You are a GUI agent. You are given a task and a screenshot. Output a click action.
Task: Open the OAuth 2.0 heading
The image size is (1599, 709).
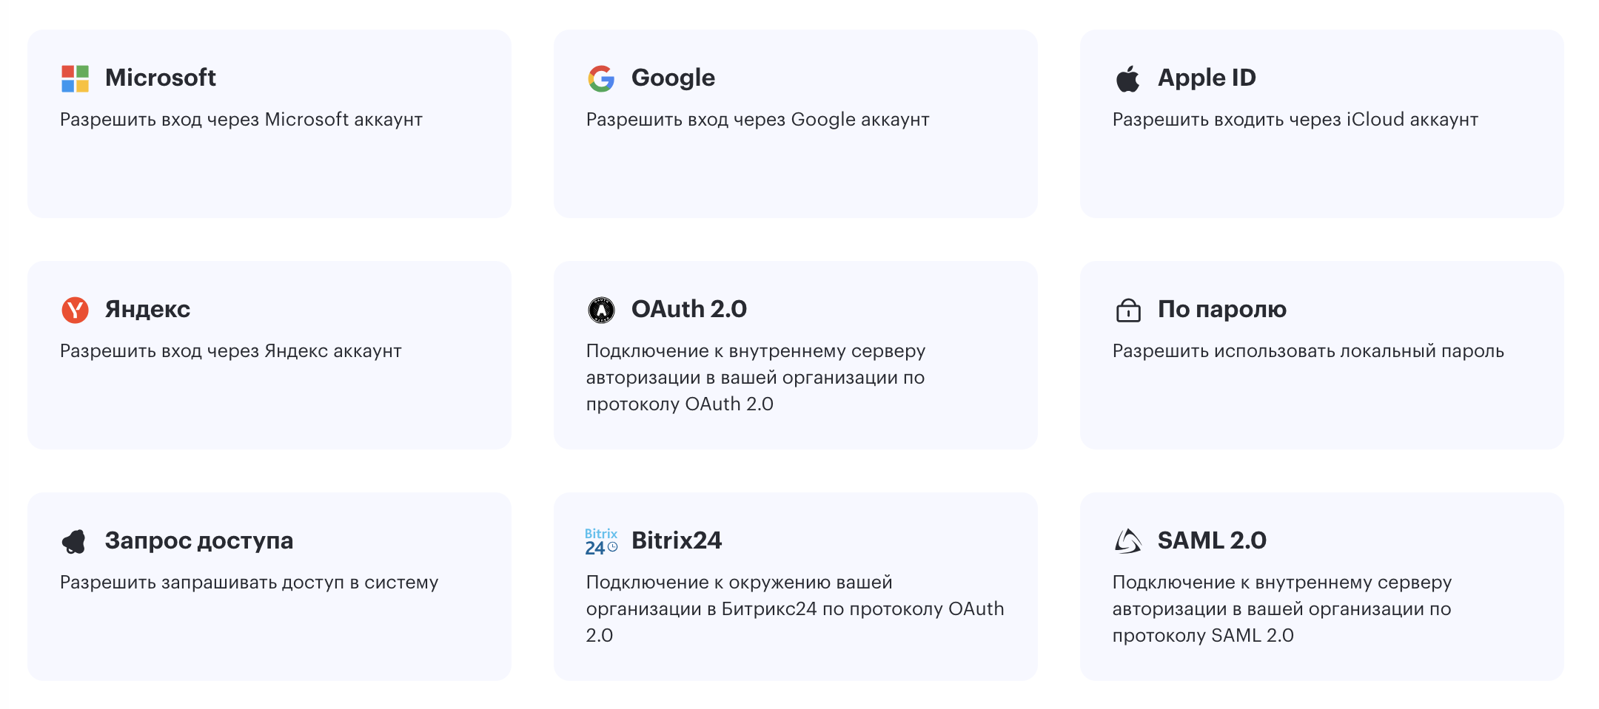pyautogui.click(x=689, y=309)
